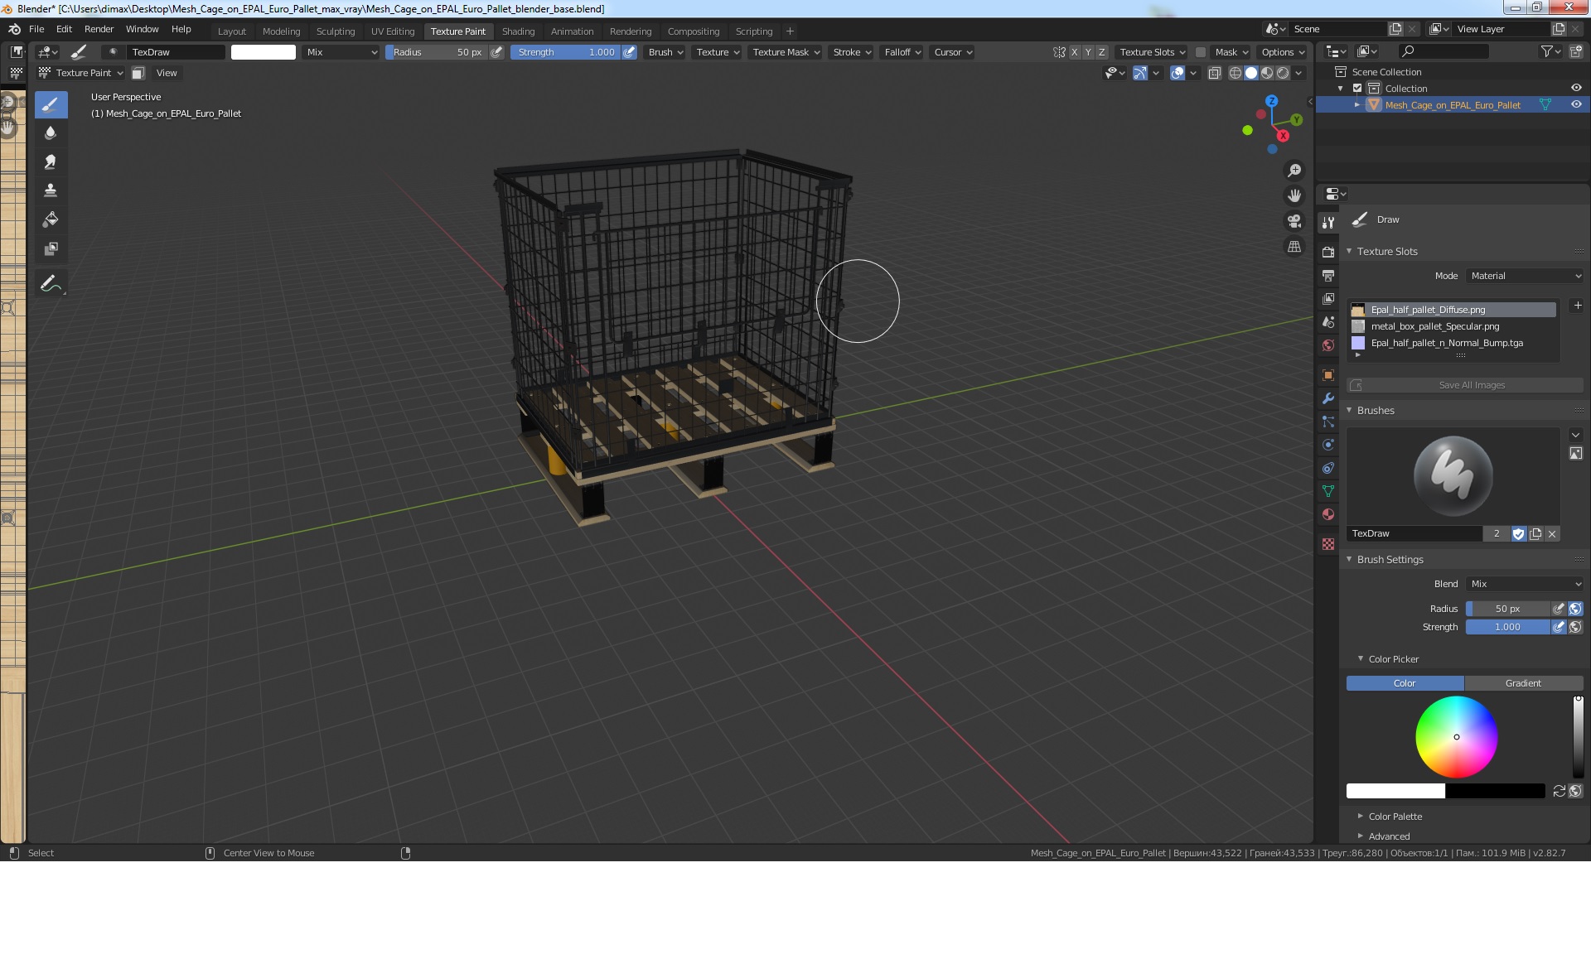Switch to wireframe viewport shading
The height and width of the screenshot is (959, 1591).
click(x=1236, y=73)
